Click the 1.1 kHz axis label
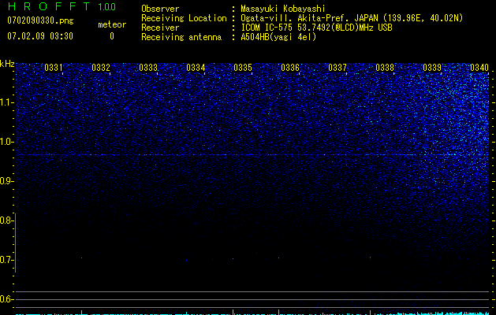 (x=6, y=102)
